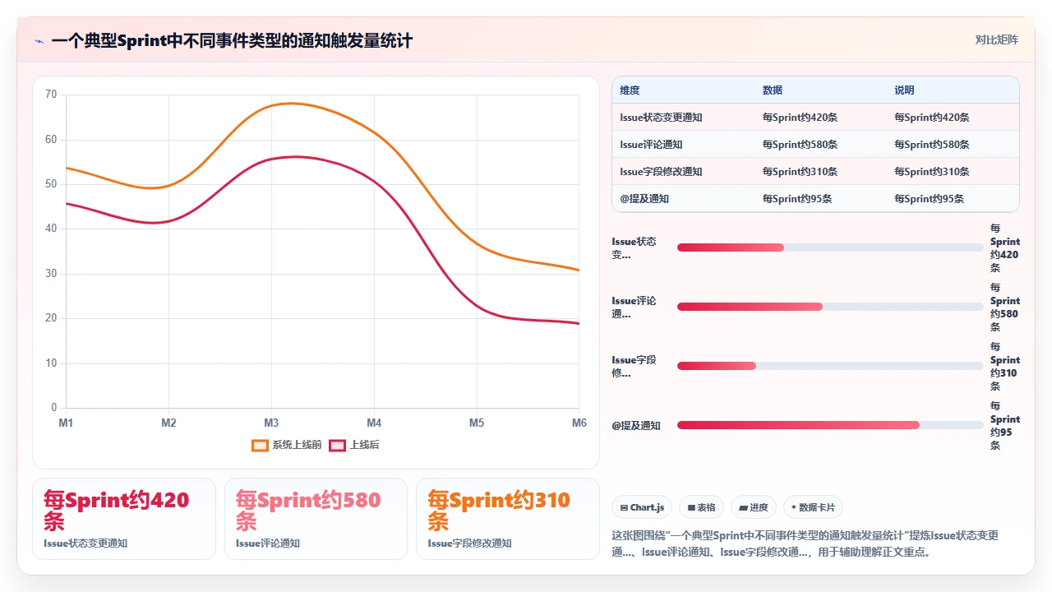Click the lightning icon beside the title
1052x592 pixels.
coord(39,40)
